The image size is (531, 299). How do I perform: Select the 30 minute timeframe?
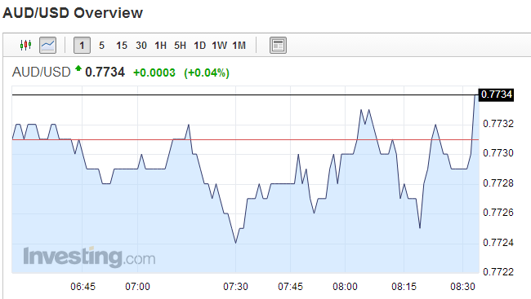tap(141, 46)
